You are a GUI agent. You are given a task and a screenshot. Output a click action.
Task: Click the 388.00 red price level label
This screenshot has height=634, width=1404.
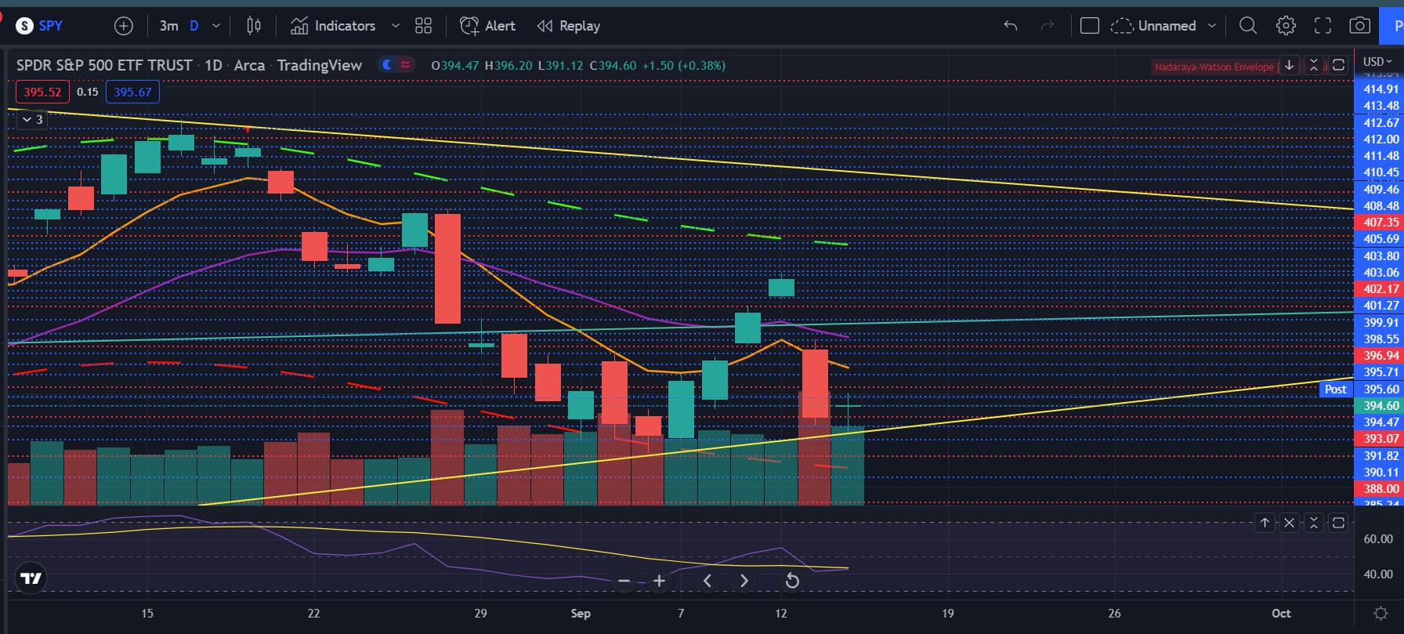click(1380, 489)
